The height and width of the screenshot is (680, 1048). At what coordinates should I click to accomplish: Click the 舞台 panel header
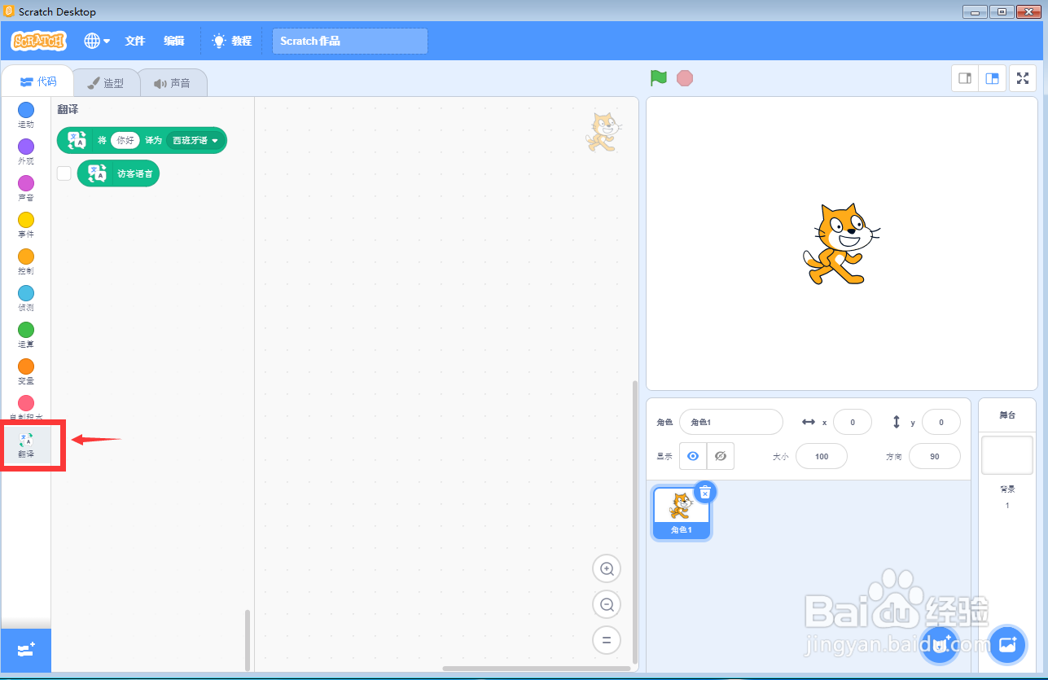(1007, 415)
